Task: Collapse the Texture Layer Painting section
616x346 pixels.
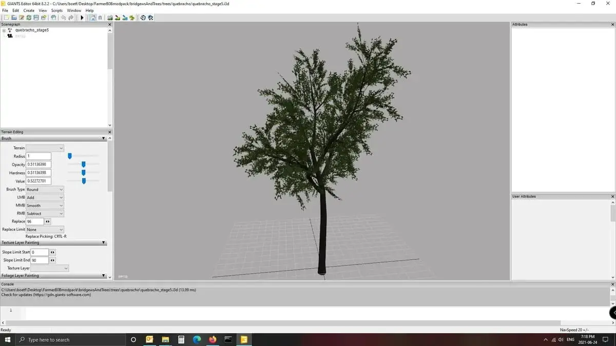Action: [104, 242]
